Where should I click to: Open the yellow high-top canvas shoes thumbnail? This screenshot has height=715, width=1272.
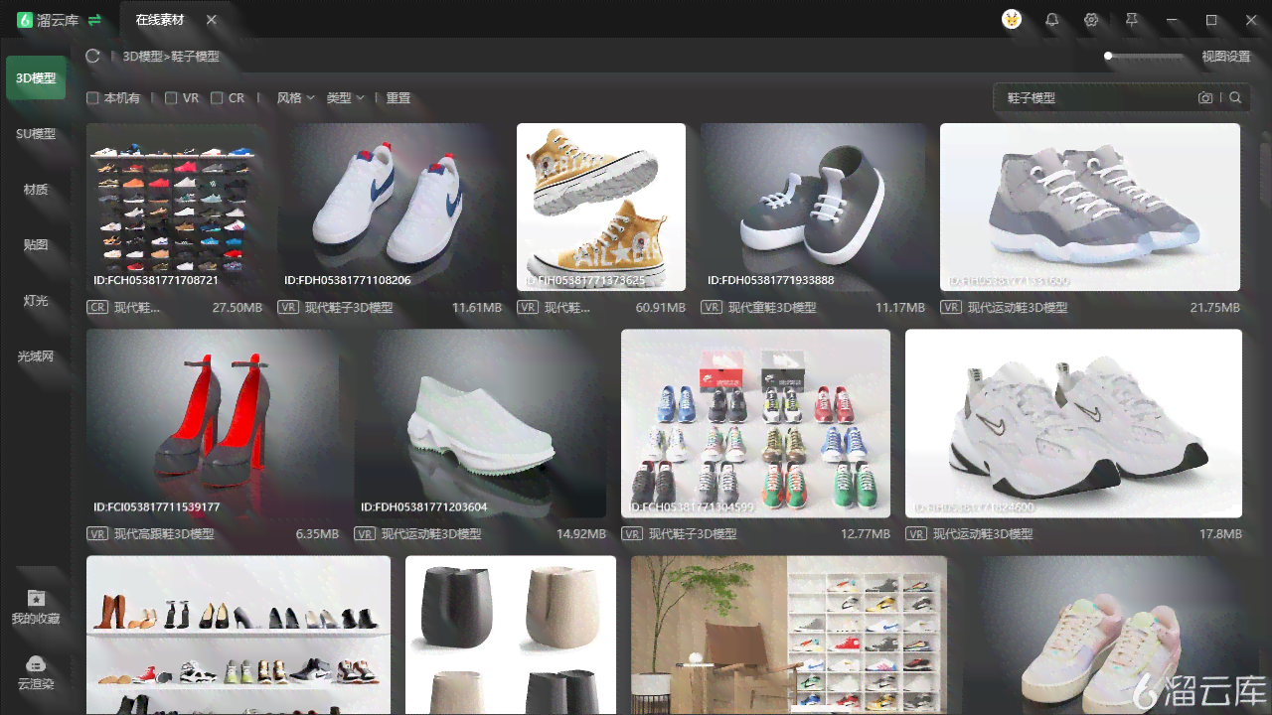pos(601,207)
